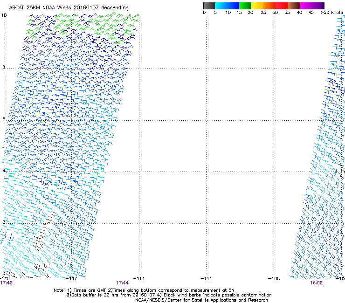Viewport: 345px width, 303px height.
Task: Click the purple "18:05" time stamp
Action: point(316,283)
